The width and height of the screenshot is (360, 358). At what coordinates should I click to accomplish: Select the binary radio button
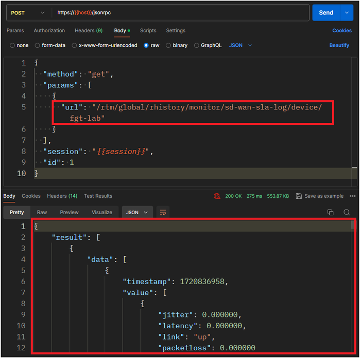tap(168, 45)
